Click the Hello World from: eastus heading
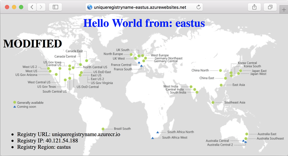 (x=144, y=23)
